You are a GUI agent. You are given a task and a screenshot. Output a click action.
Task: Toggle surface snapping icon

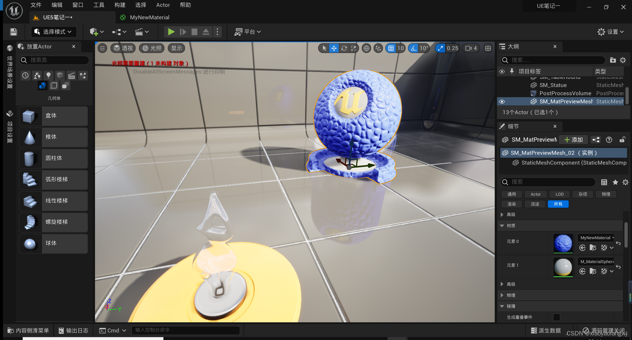coord(378,48)
